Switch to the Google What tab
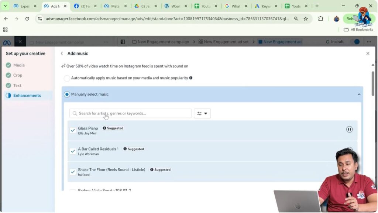This screenshot has width=378, height=213. (x=236, y=6)
